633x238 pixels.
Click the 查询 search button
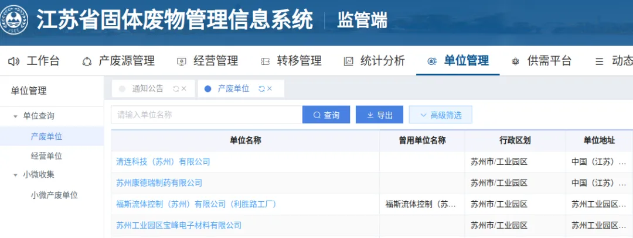326,115
